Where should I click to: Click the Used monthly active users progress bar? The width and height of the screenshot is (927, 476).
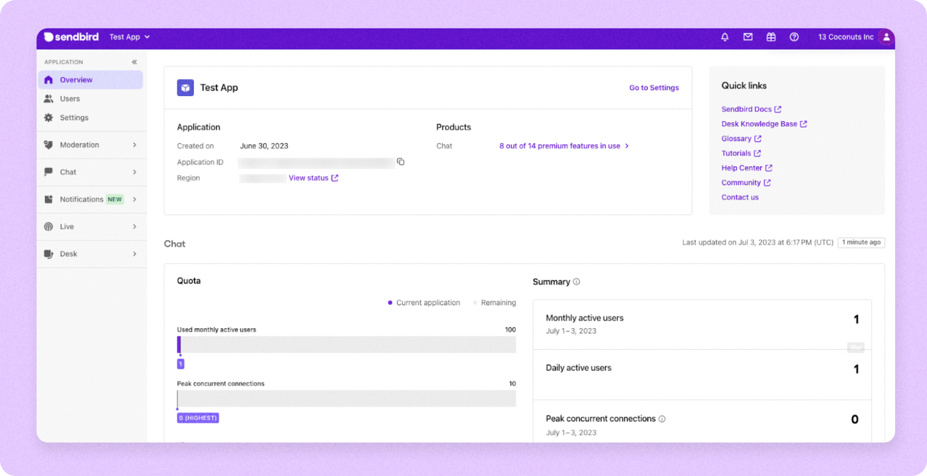[x=347, y=345]
